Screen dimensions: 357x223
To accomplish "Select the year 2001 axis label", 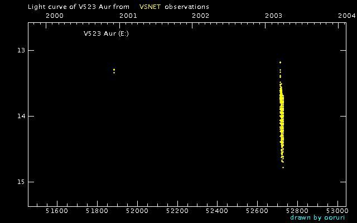I will click(128, 16).
